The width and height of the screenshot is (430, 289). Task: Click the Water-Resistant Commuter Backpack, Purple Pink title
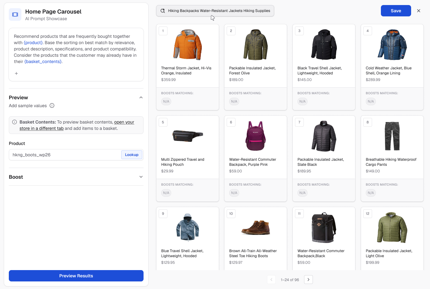click(x=253, y=162)
